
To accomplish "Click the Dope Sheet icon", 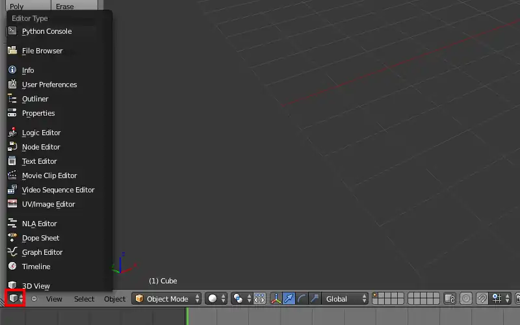I will [x=12, y=238].
